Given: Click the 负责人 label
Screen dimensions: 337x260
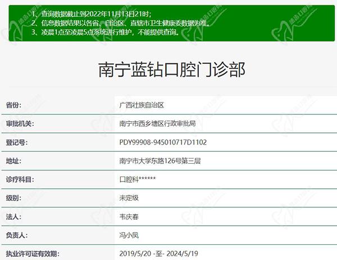Looking at the screenshot, I should tap(16, 235).
